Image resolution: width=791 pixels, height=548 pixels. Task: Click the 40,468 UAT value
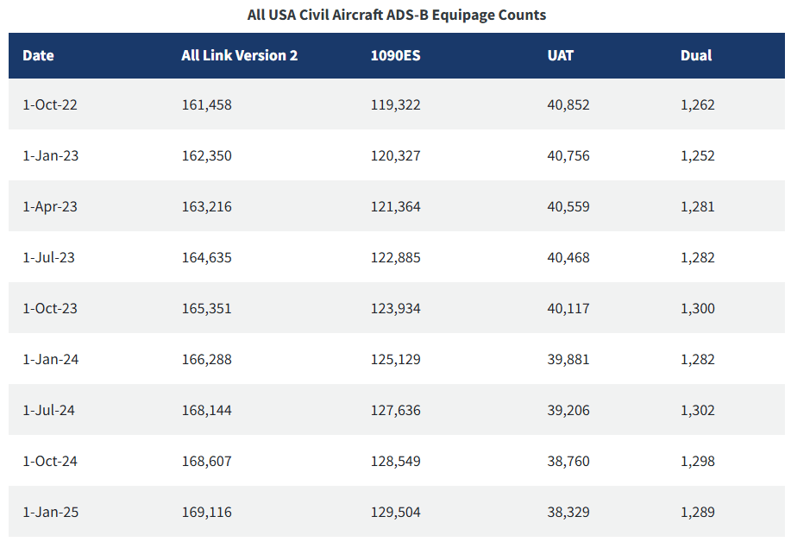point(568,258)
